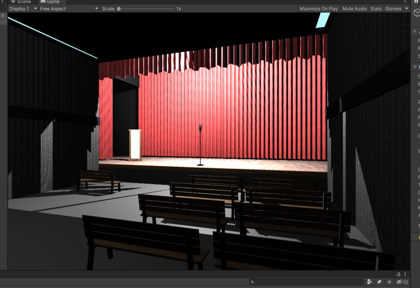Open the Display 1 dropdown

23,8
